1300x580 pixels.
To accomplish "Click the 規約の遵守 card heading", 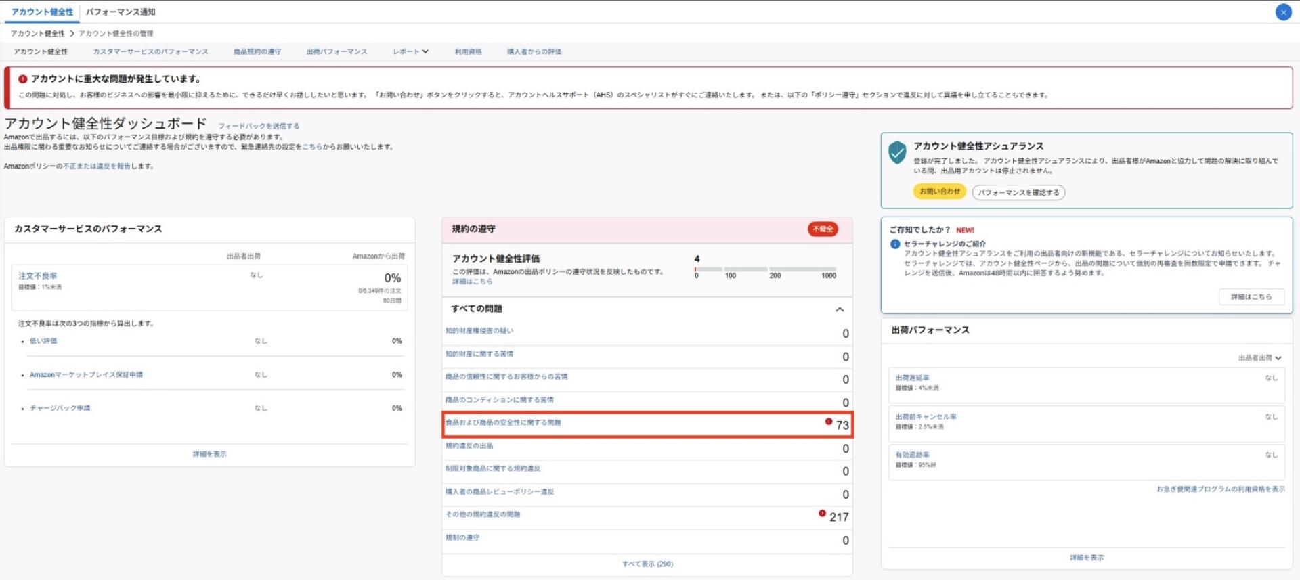I will pos(473,229).
